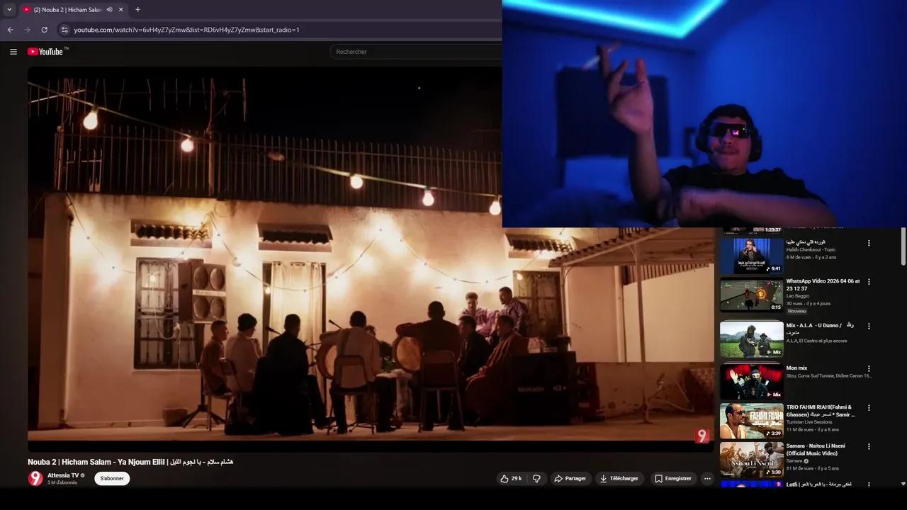Screen dimensions: 907x510
Task: Click the browser forward arrow
Action: pyautogui.click(x=27, y=30)
